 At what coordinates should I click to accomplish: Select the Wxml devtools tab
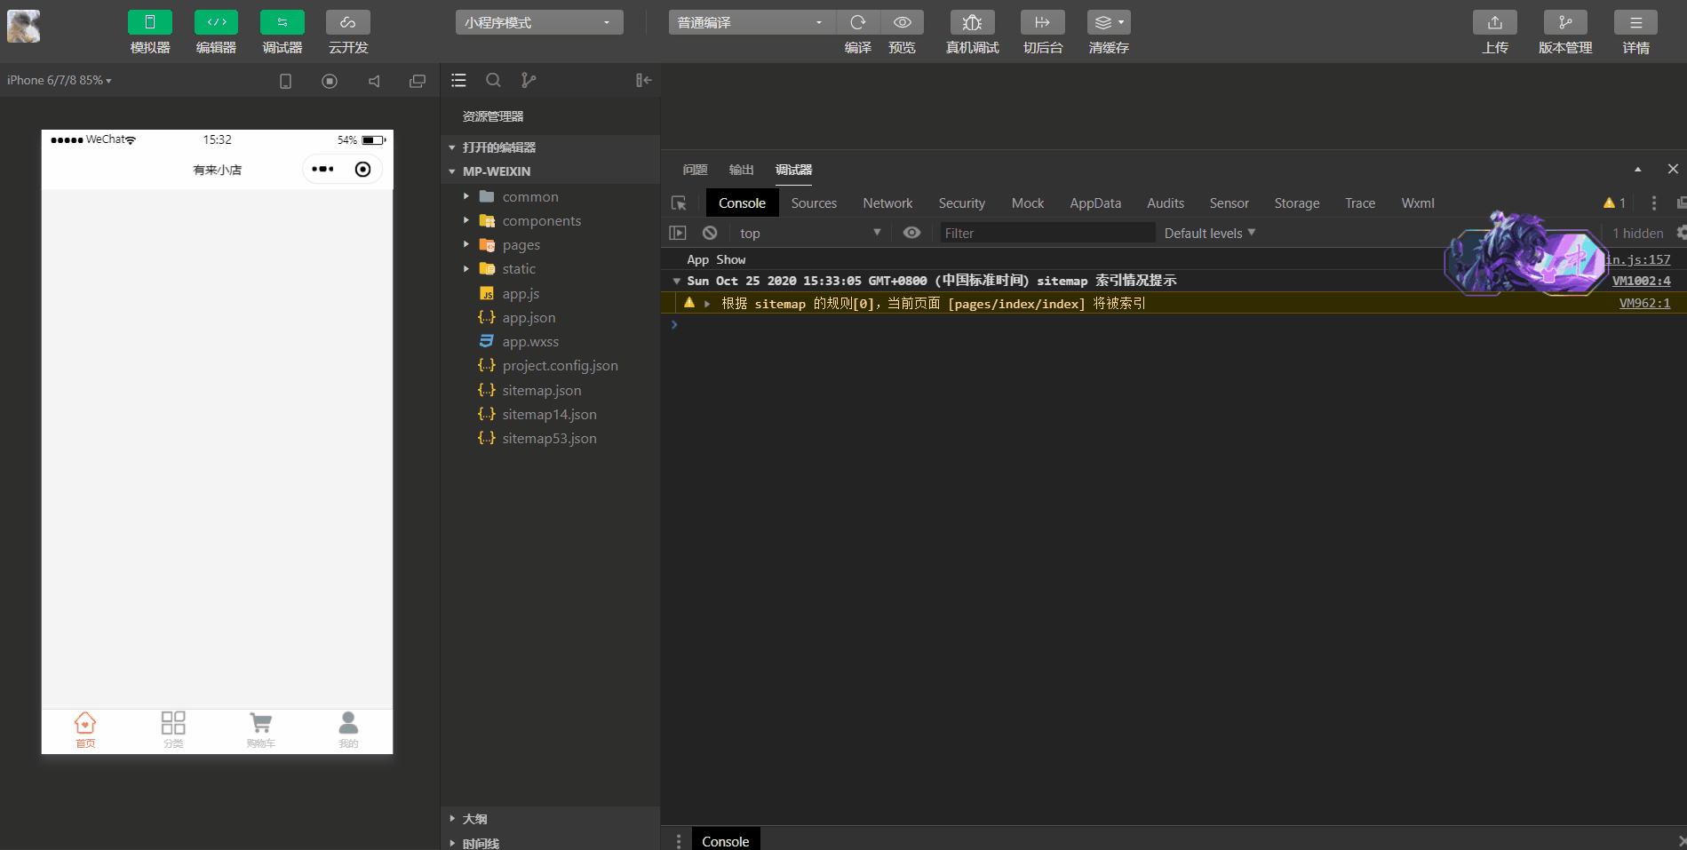1418,203
